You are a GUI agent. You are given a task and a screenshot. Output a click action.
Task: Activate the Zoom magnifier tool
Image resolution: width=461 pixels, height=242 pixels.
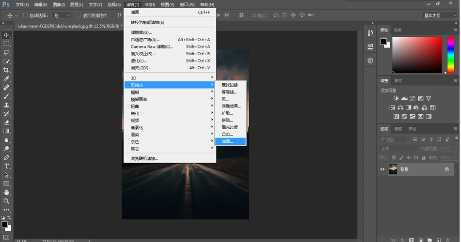tap(6, 201)
